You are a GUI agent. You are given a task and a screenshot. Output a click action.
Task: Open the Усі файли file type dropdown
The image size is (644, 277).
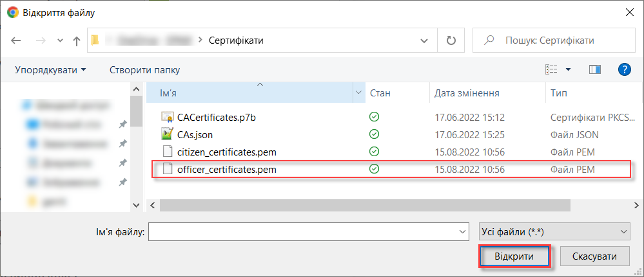pos(554,232)
